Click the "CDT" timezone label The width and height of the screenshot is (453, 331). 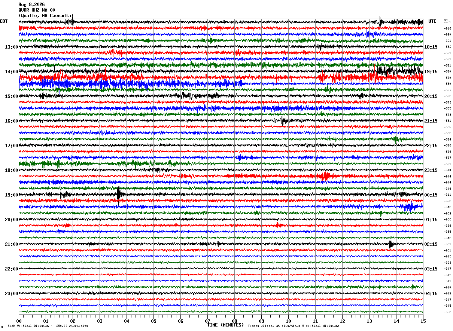click(x=4, y=21)
